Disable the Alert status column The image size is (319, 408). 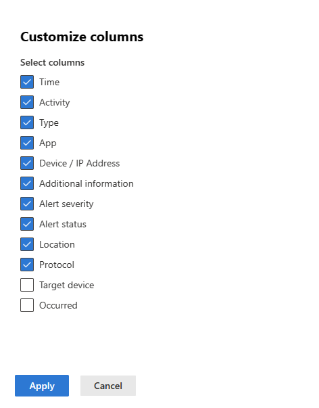pos(27,224)
